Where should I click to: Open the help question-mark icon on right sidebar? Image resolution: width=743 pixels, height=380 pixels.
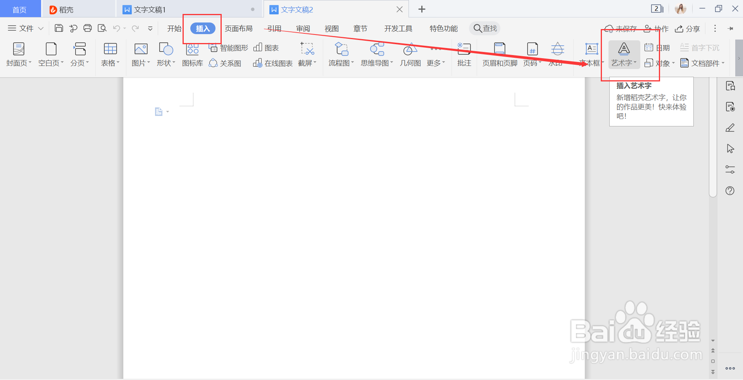point(730,190)
